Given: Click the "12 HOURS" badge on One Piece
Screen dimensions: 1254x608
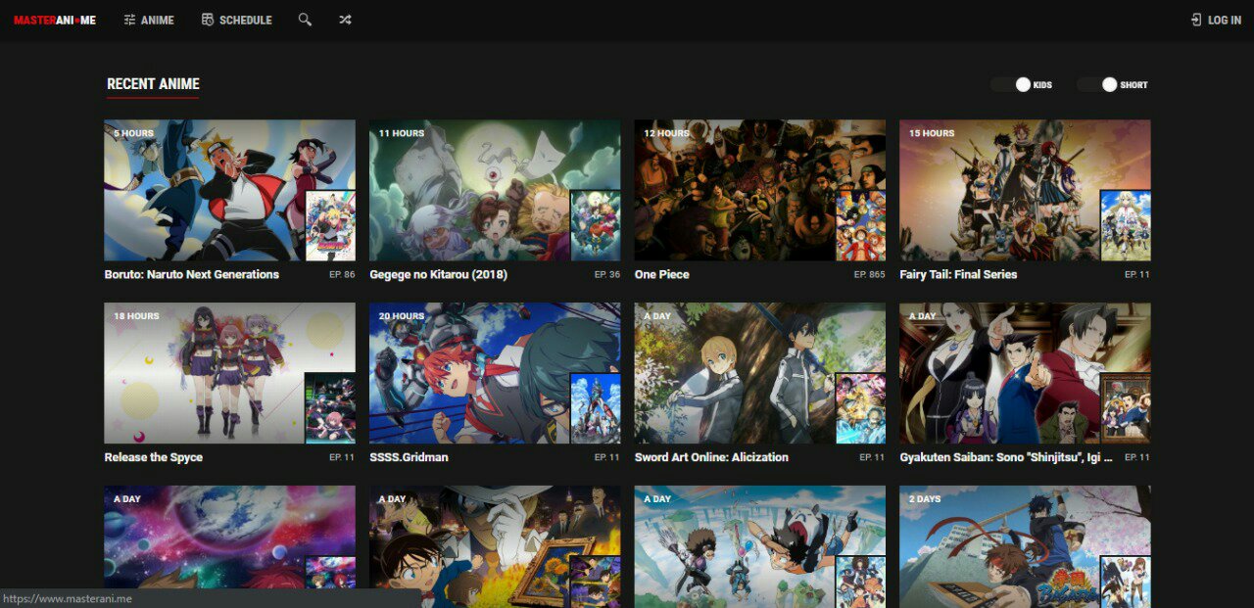Looking at the screenshot, I should click(x=667, y=133).
